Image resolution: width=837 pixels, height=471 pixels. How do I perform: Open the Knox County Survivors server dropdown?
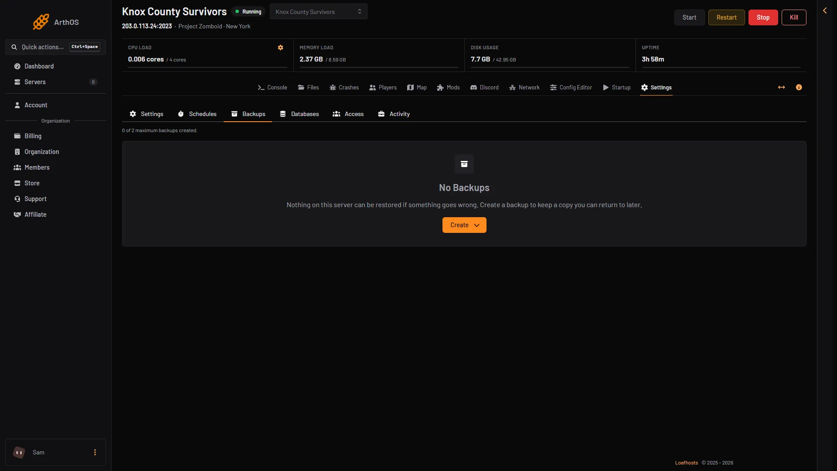click(319, 12)
